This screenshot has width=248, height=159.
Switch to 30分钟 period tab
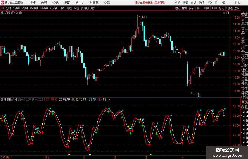click(44, 8)
